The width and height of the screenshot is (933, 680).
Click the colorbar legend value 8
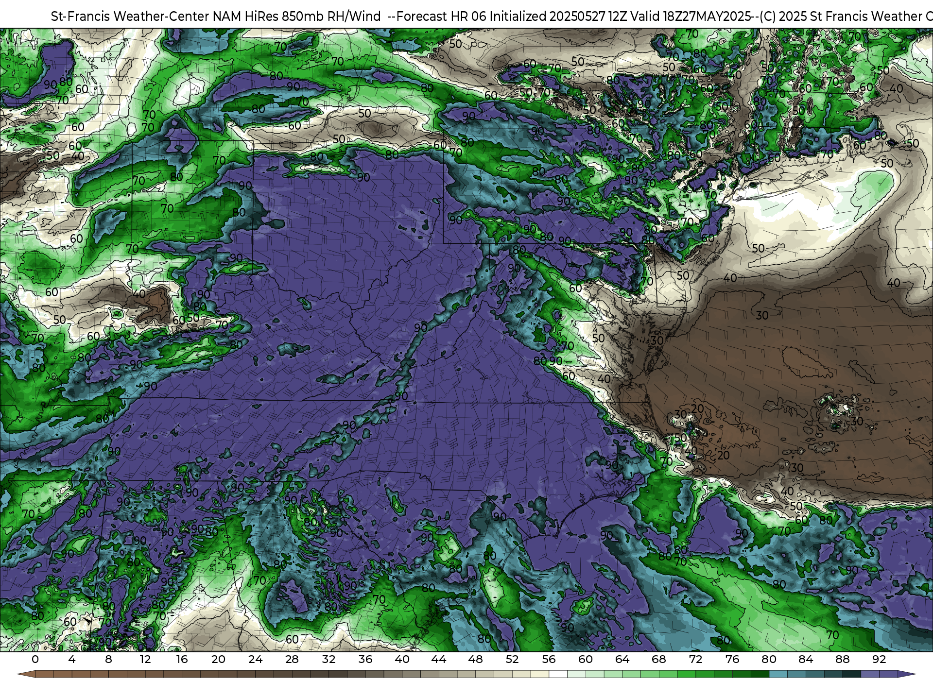pos(108,659)
